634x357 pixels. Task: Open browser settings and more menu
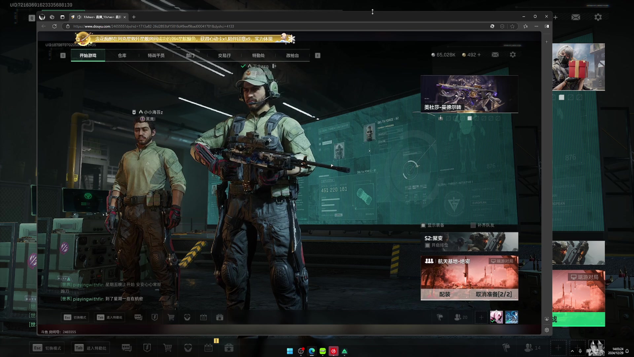(536, 26)
